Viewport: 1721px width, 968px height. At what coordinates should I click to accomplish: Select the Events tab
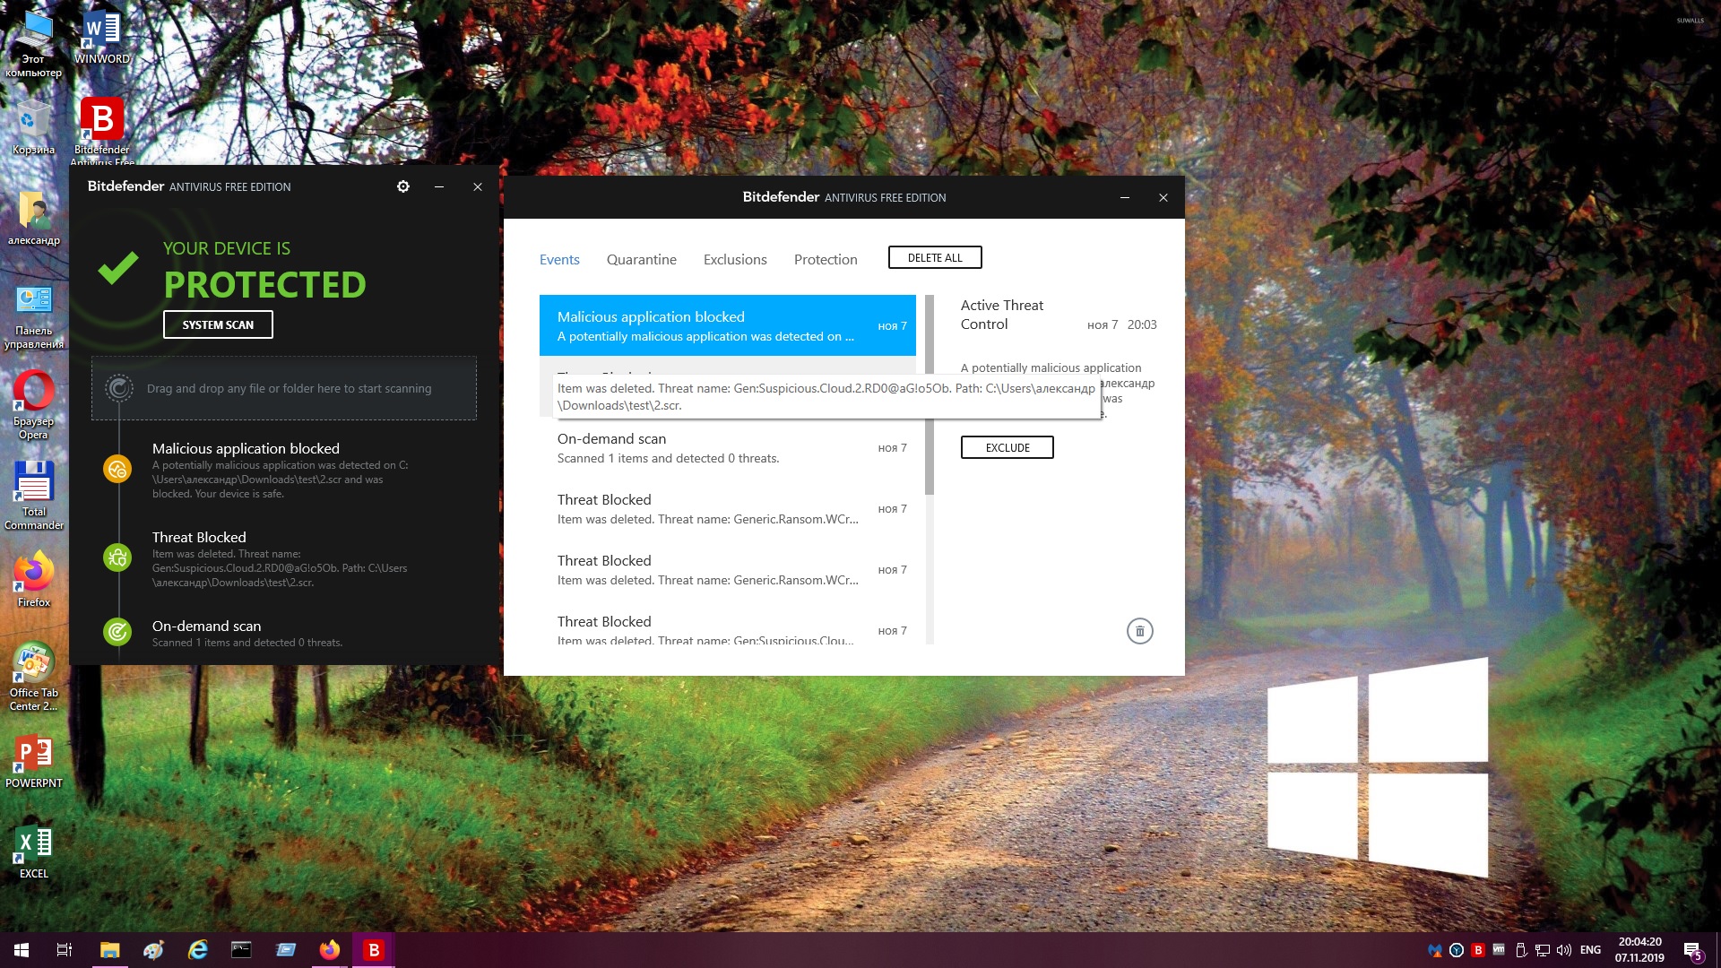(x=559, y=260)
